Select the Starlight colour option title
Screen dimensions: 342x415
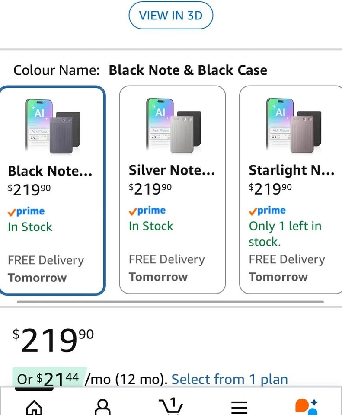pos(291,170)
